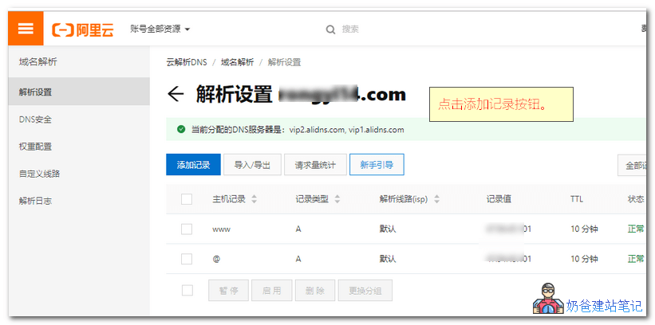Image resolution: width=655 pixels, height=325 pixels.
Task: Click 正常 status in www row
Action: [x=636, y=229]
